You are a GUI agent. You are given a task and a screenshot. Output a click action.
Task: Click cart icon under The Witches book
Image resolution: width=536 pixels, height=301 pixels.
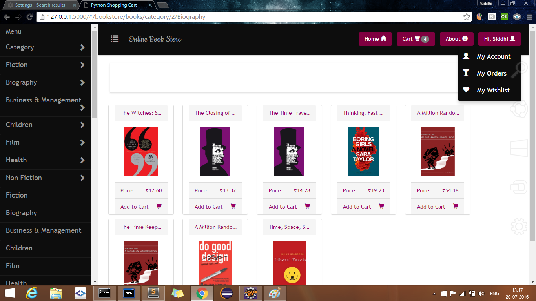tap(159, 206)
